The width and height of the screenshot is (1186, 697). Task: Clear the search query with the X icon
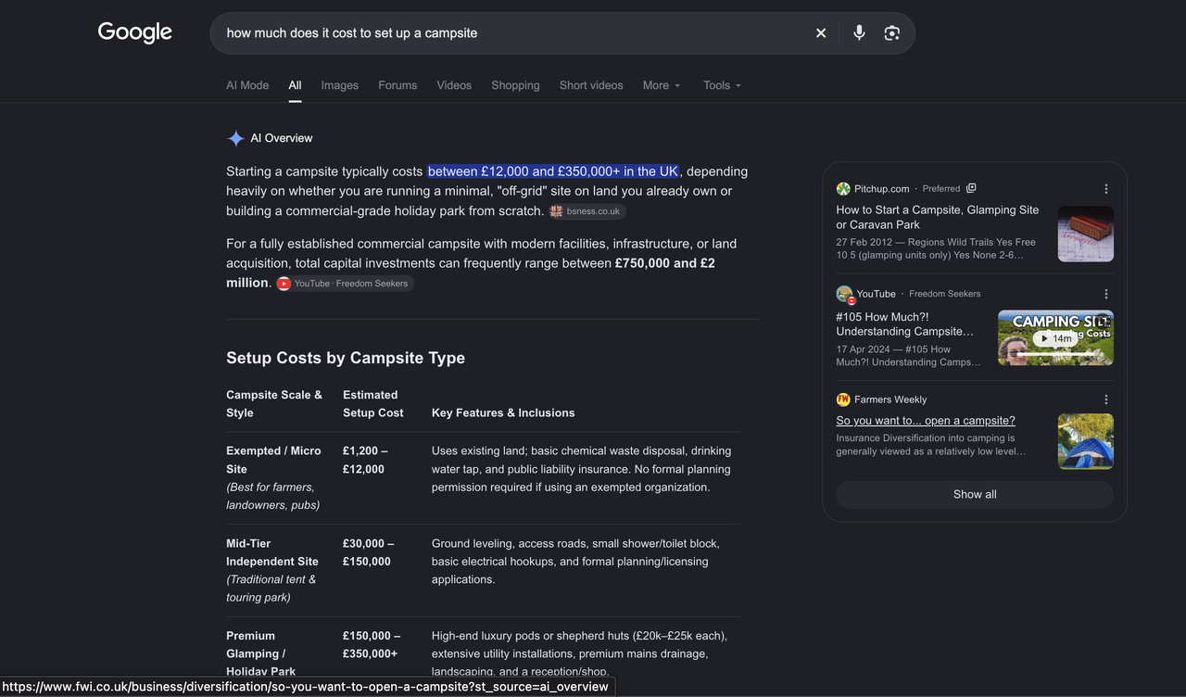pyautogui.click(x=821, y=33)
